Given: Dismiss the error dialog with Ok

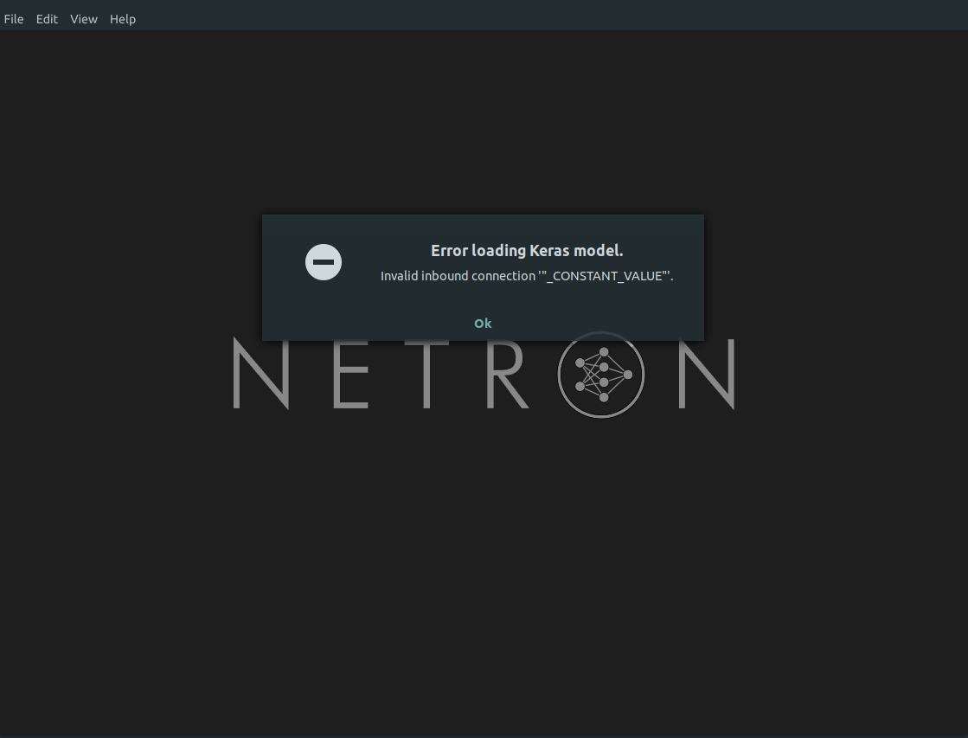Looking at the screenshot, I should pyautogui.click(x=482, y=323).
